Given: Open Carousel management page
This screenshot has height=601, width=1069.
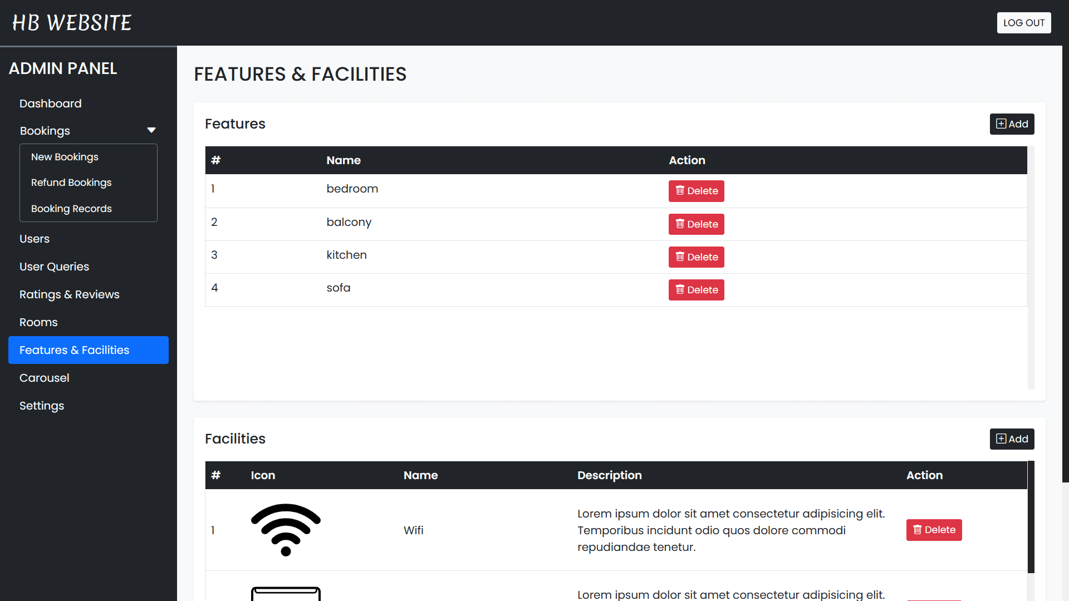Looking at the screenshot, I should coord(45,378).
